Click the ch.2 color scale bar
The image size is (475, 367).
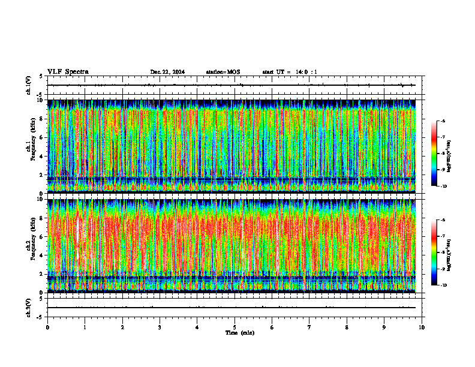434,252
